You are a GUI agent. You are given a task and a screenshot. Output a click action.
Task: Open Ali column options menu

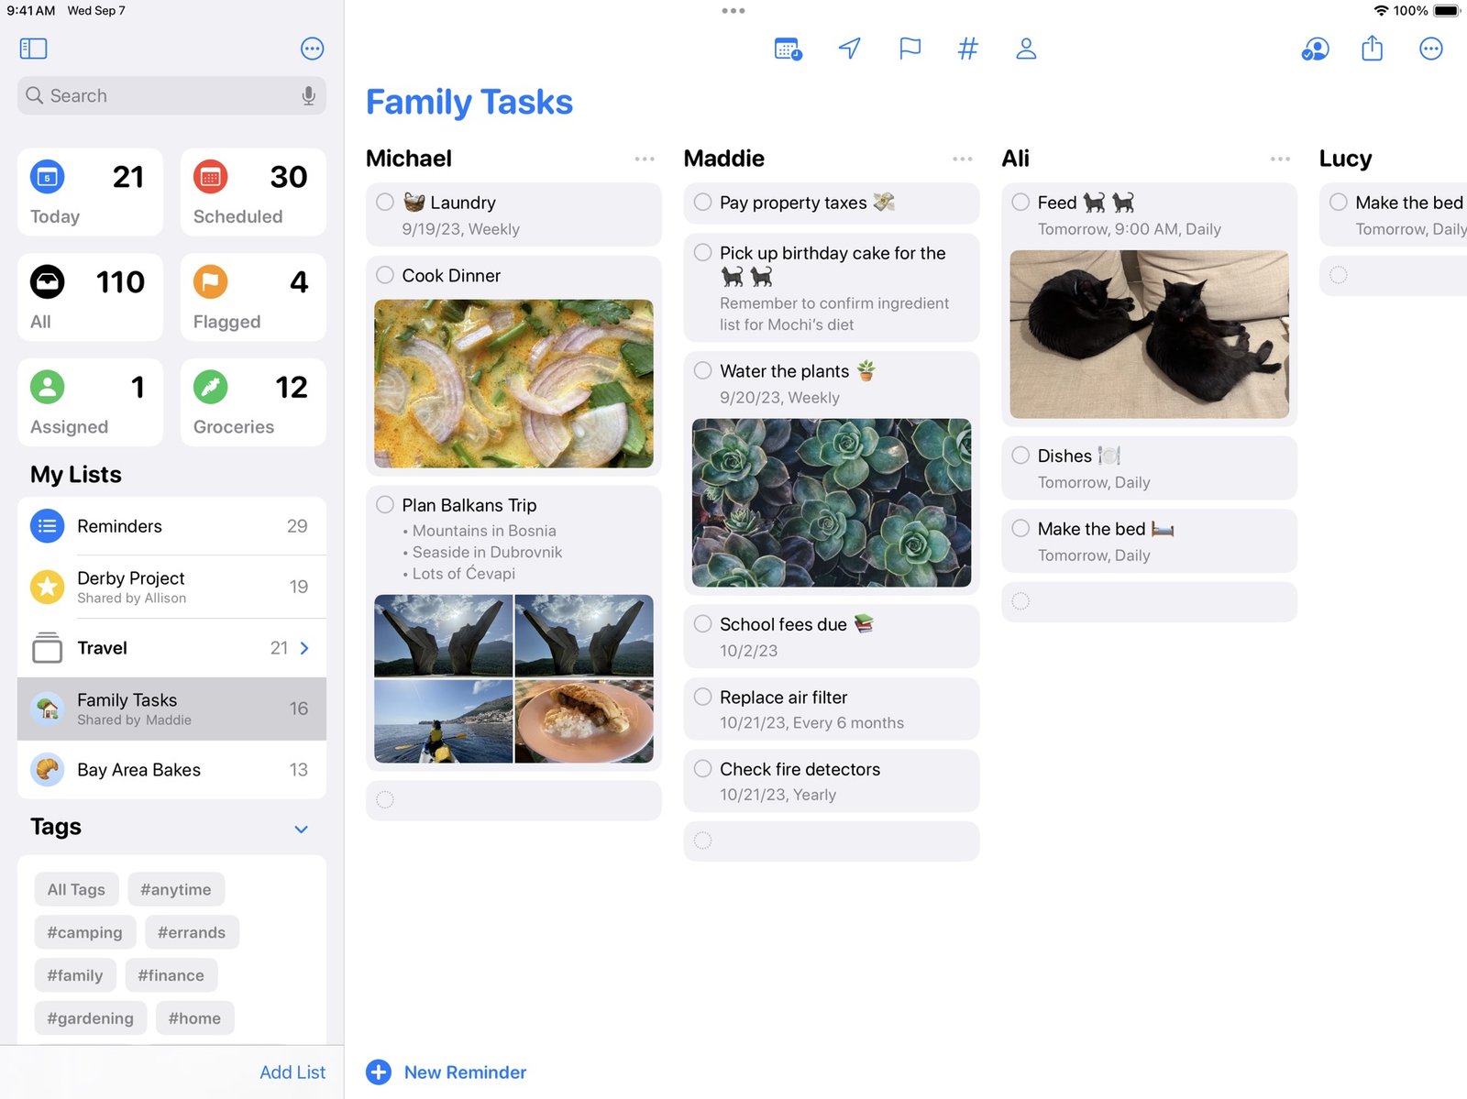[1280, 159]
